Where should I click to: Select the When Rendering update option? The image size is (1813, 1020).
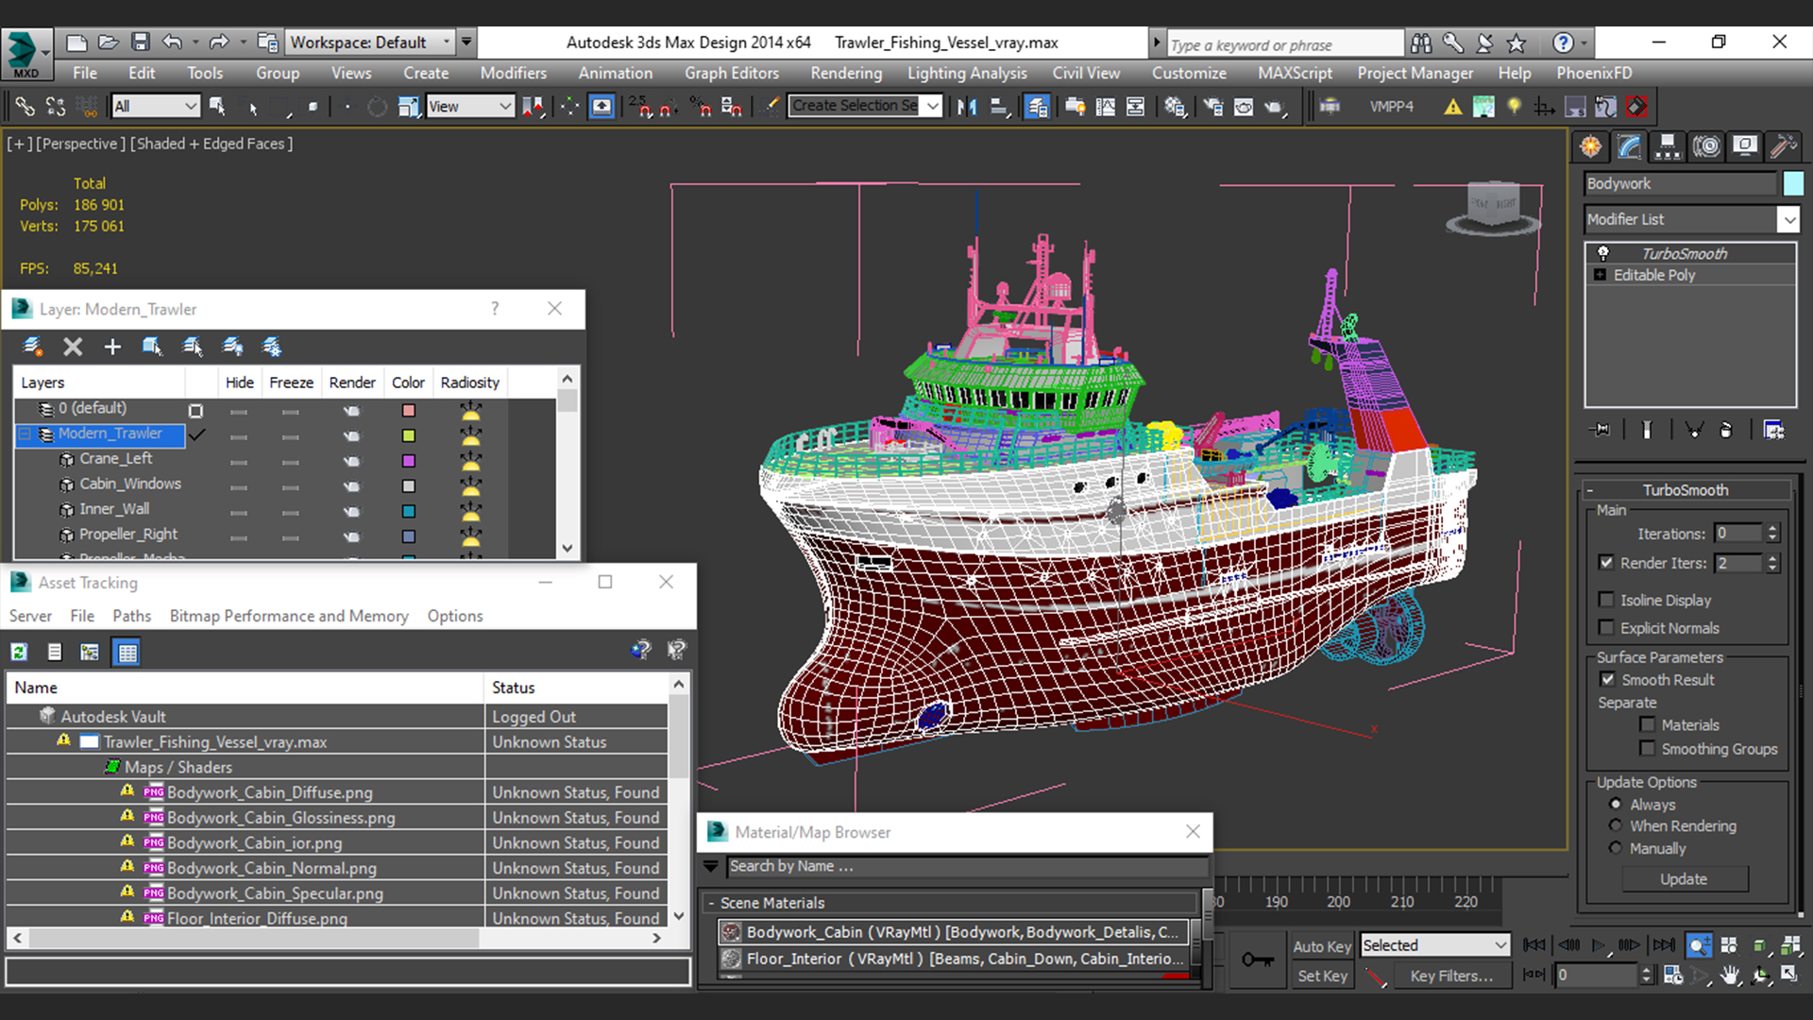pyautogui.click(x=1616, y=825)
